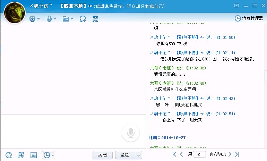Click the contact's avatar picture
Screen dimensions: 267x161
(x=14, y=11)
